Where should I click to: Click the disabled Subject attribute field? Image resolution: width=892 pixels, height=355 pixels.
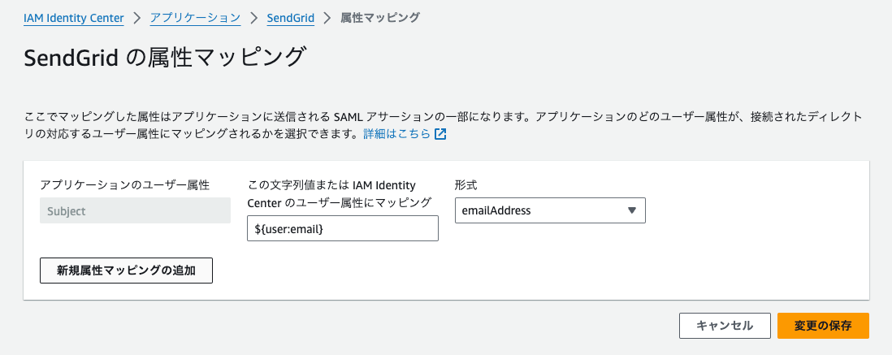pyautogui.click(x=136, y=210)
